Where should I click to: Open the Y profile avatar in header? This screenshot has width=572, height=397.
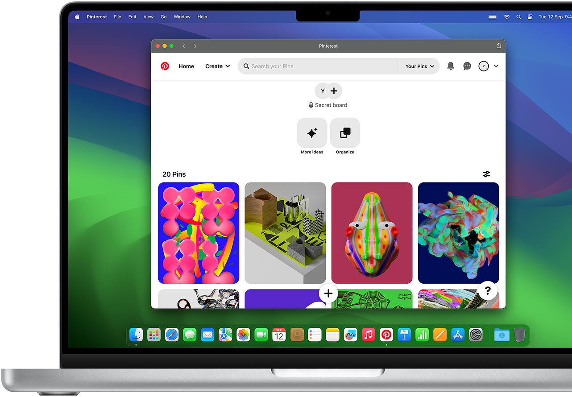(484, 66)
